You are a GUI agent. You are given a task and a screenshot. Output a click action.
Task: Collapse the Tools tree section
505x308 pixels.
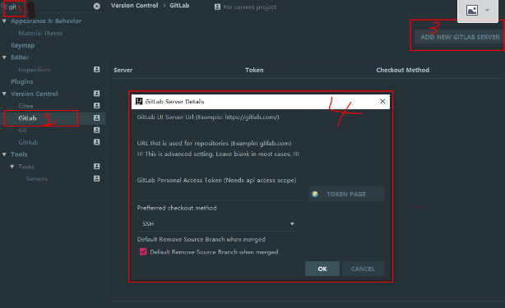[x=4, y=154]
